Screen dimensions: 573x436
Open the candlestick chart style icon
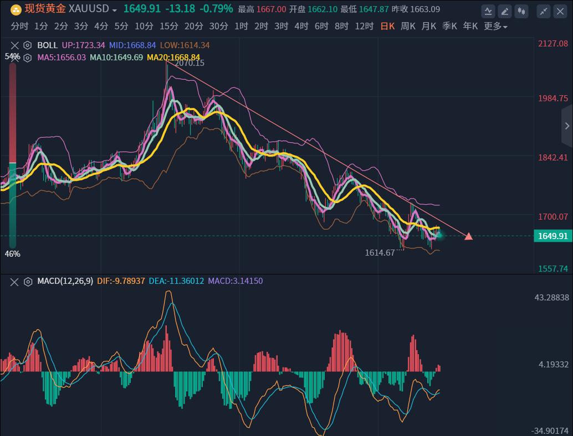click(x=521, y=11)
